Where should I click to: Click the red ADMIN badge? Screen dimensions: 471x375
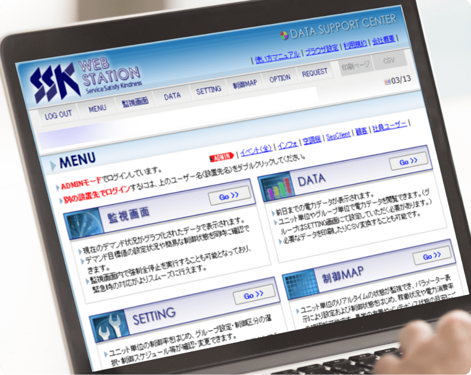tap(222, 156)
